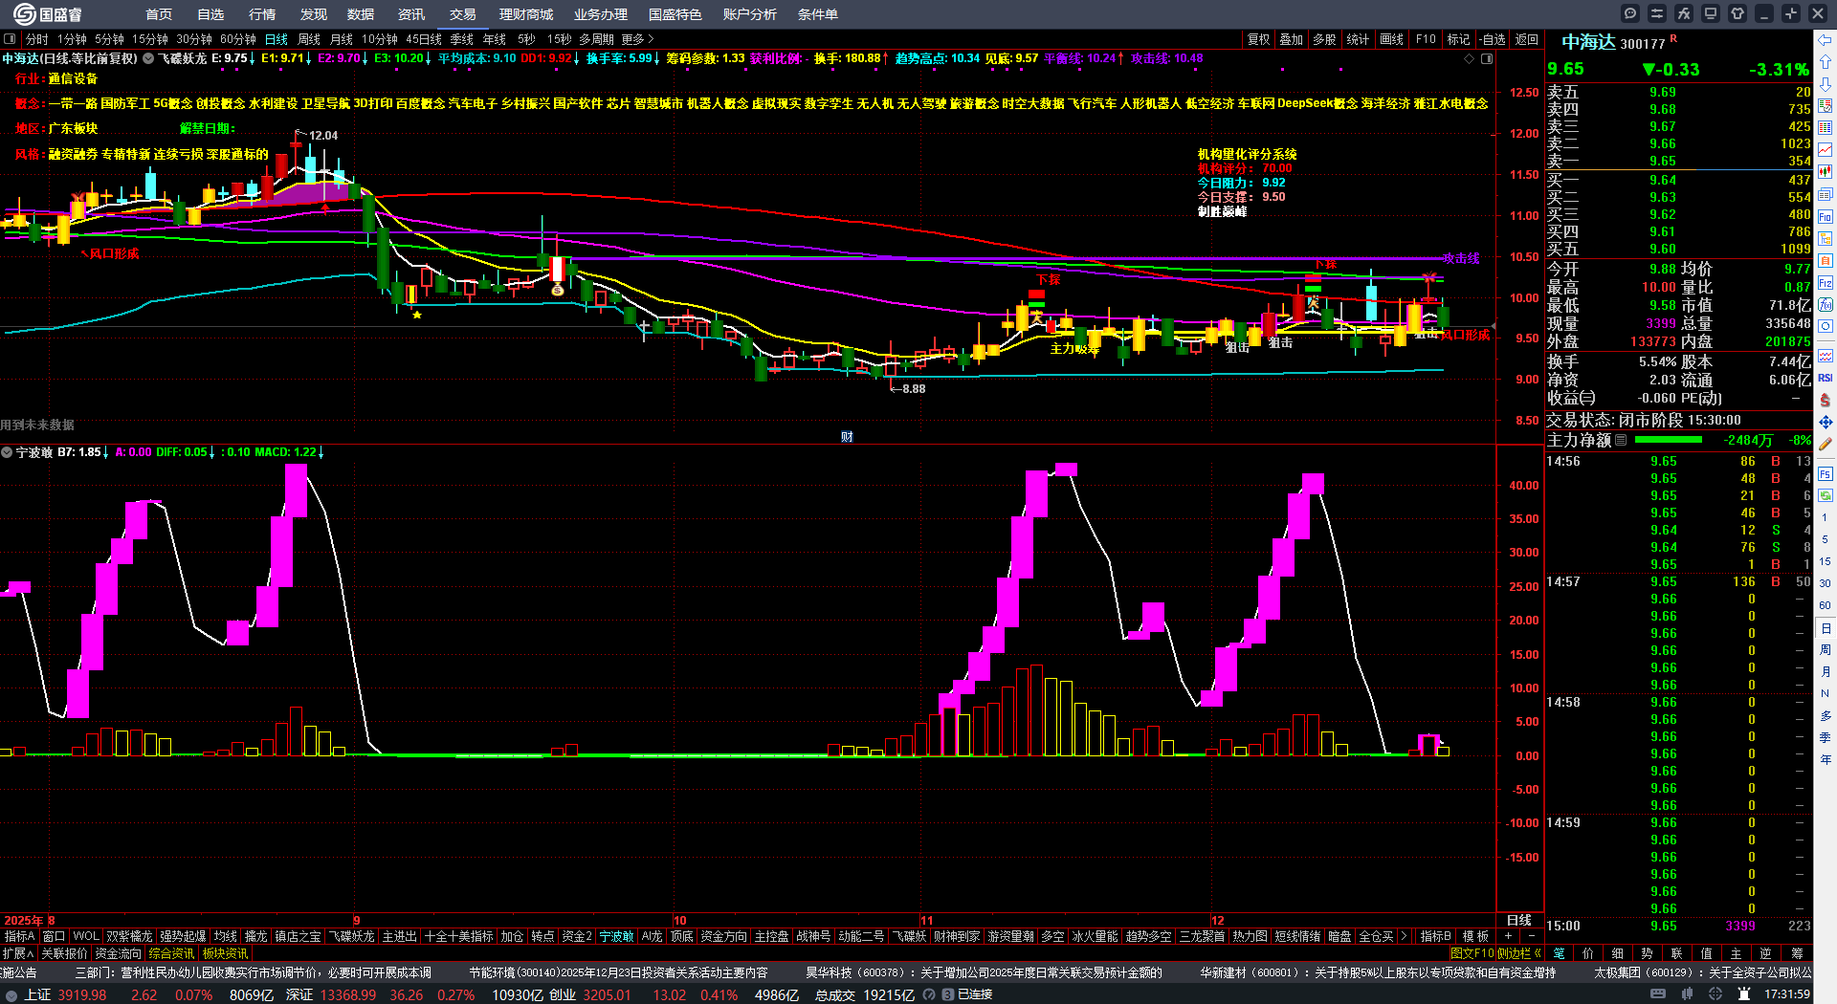Viewport: 1837px width, 1004px height.
Task: Toggle 复权 price adjustment button
Action: [x=1258, y=39]
